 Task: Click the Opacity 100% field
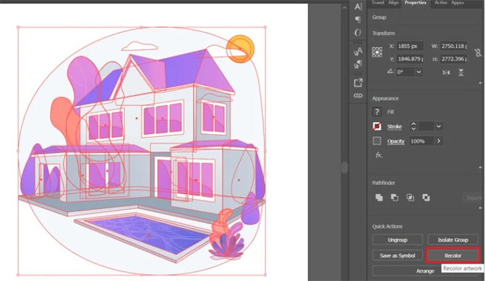tap(422, 141)
